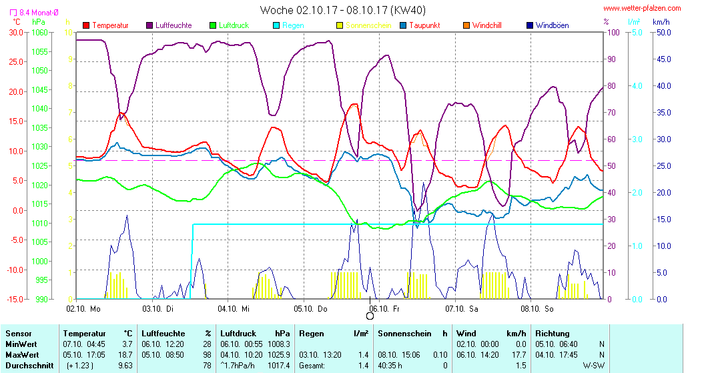Click the Luftfeuchte legend label
The height and width of the screenshot is (373, 706).
173,25
